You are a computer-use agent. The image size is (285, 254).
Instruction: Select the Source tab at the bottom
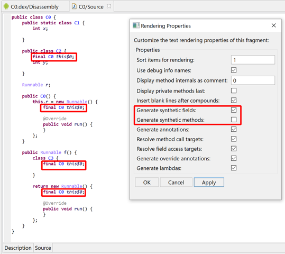pos(43,248)
